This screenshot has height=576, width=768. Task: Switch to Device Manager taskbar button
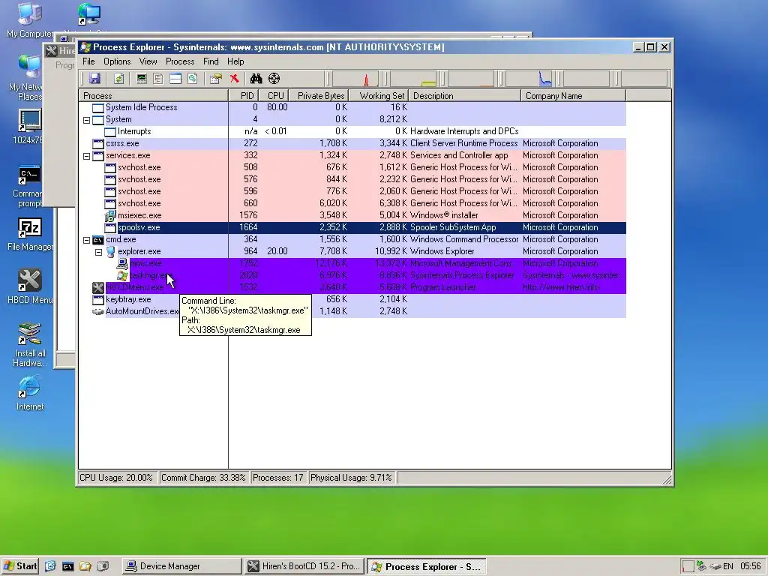point(181,566)
